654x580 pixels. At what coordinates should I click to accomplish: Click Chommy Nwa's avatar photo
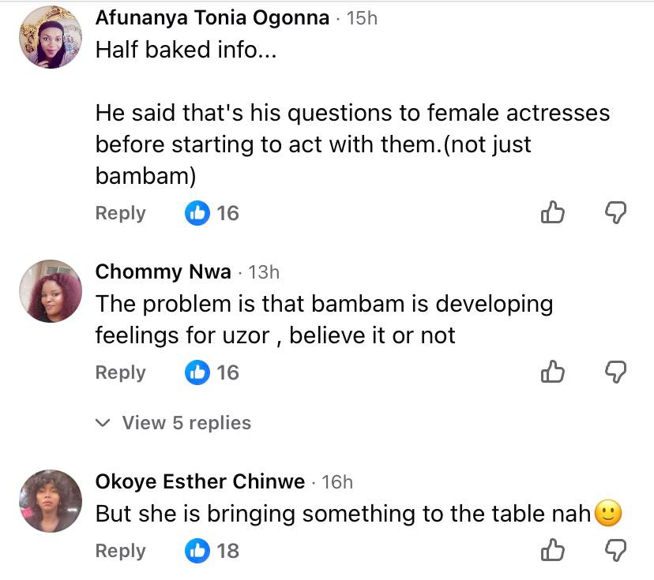pyautogui.click(x=50, y=291)
